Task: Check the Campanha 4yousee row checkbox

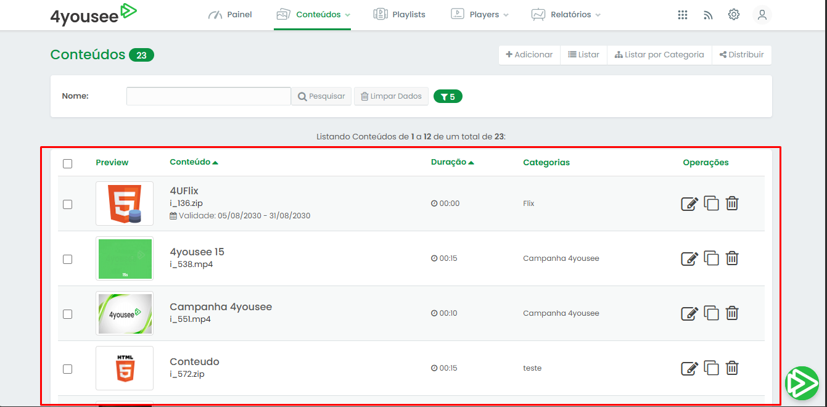Action: (x=67, y=314)
